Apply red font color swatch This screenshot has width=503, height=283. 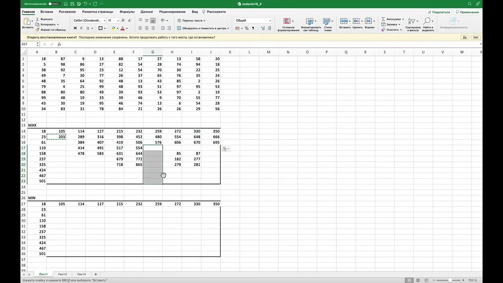(x=122, y=28)
